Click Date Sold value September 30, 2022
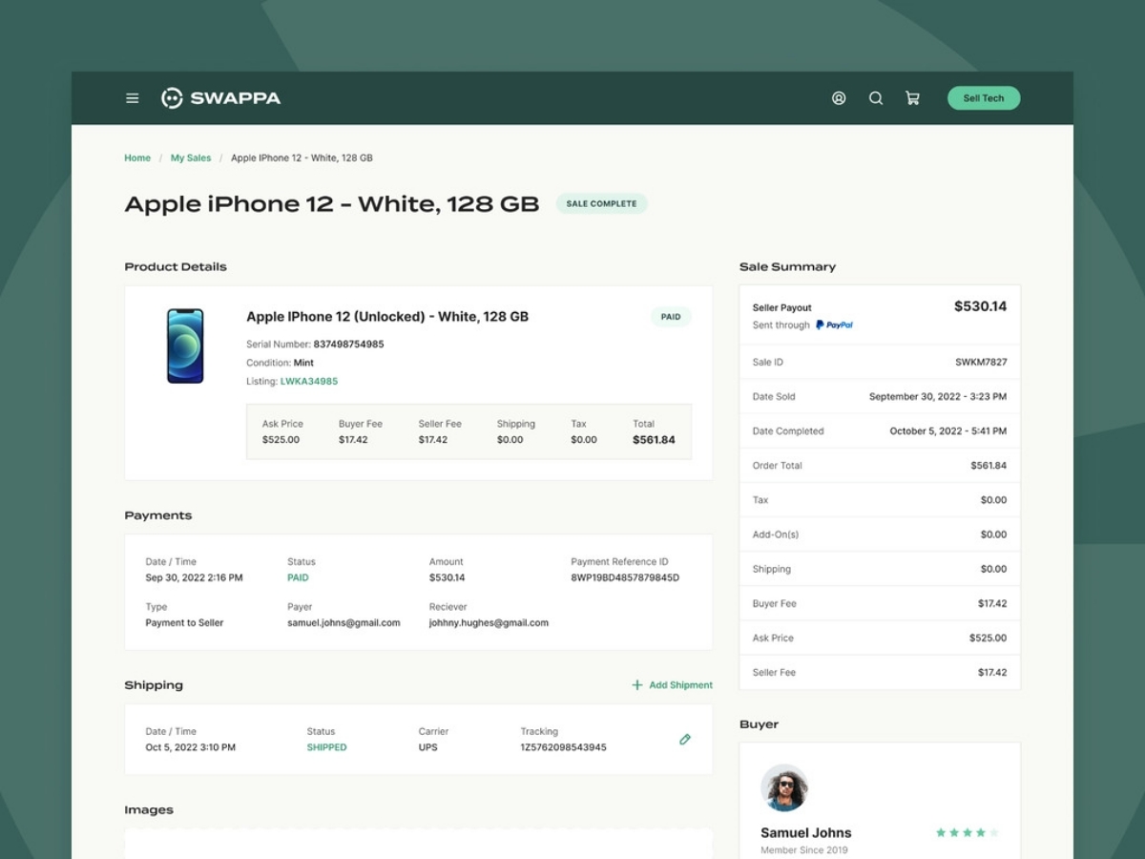This screenshot has height=859, width=1145. tap(938, 397)
